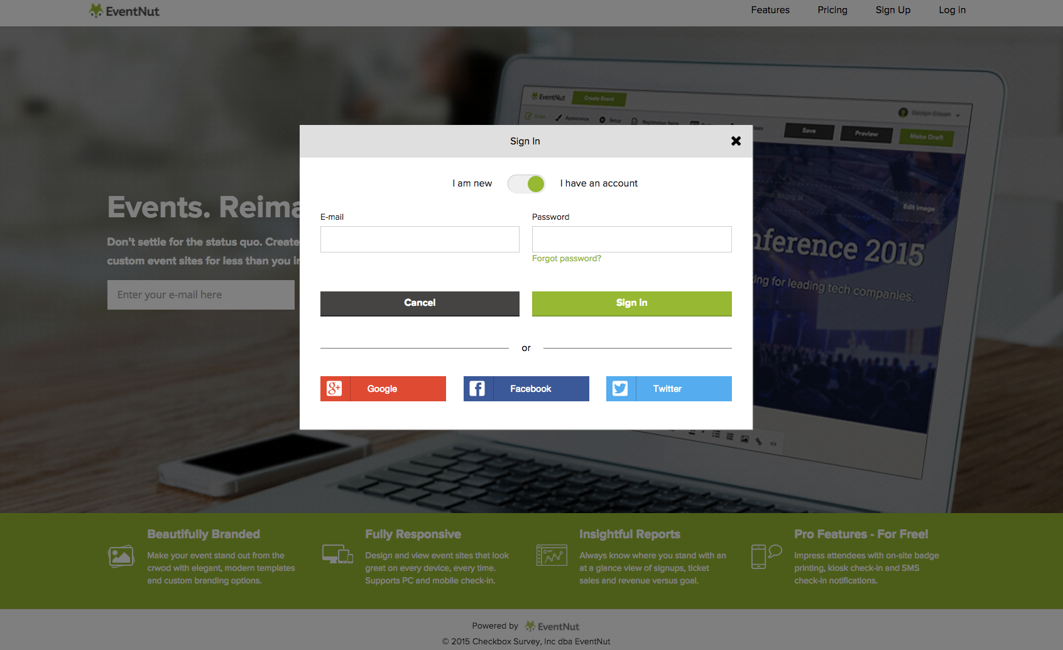Select the 'I am new' option label
1063x650 pixels.
click(x=472, y=183)
